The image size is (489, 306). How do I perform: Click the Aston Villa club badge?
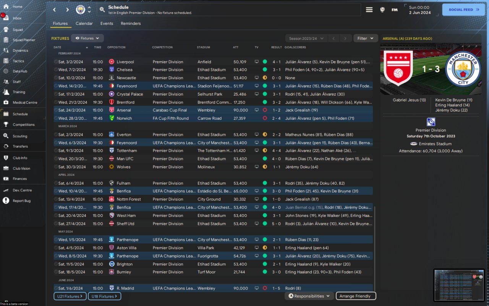click(x=112, y=248)
